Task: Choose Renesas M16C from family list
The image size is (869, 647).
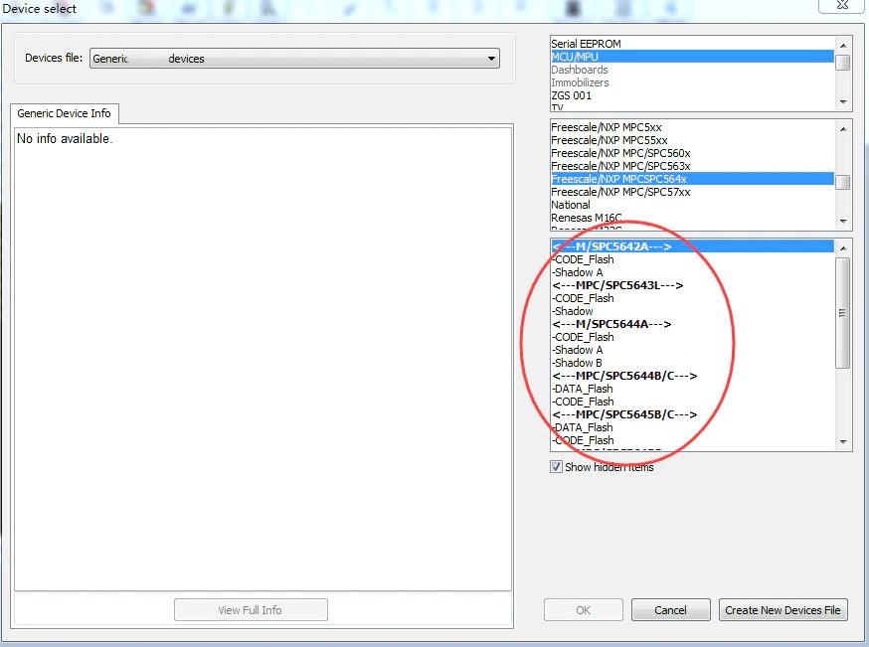Action: [x=586, y=218]
